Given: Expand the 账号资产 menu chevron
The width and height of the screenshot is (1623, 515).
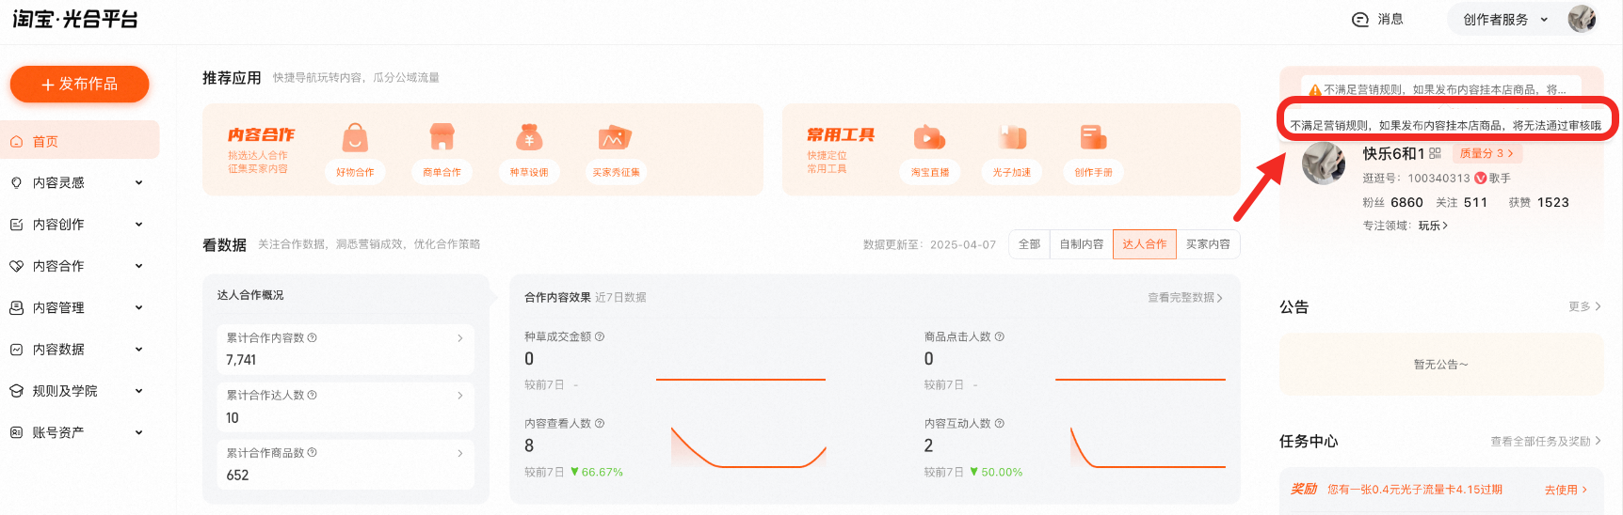Looking at the screenshot, I should 138,432.
